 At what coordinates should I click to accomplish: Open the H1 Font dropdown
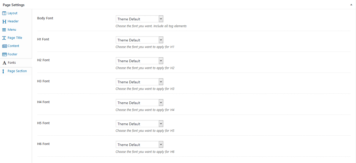139,40
